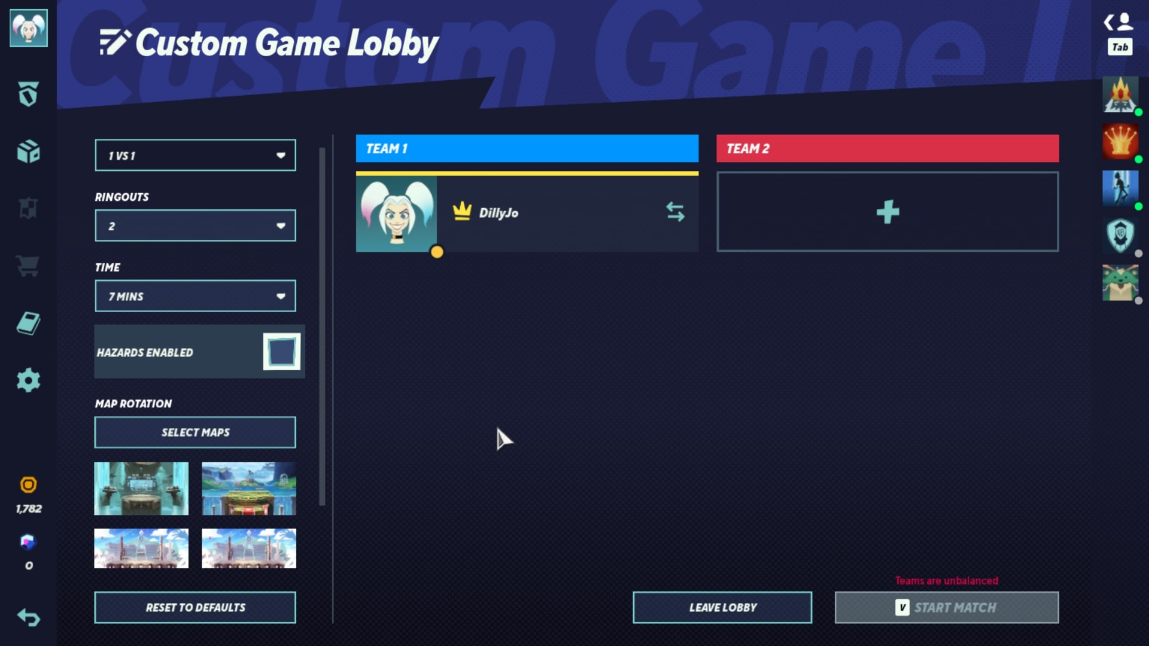Enable hazards by clicking the square toggle

[282, 352]
